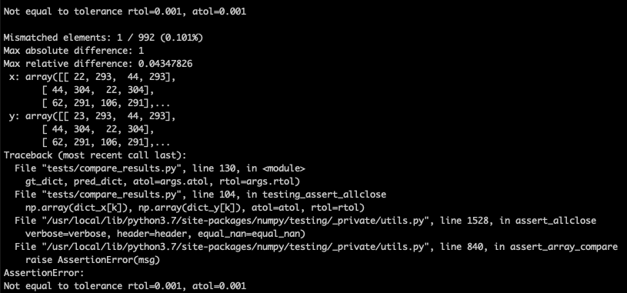The width and height of the screenshot is (627, 293).
Task: Click the 'raise AssertionError(msg)' line
Action: pos(92,260)
